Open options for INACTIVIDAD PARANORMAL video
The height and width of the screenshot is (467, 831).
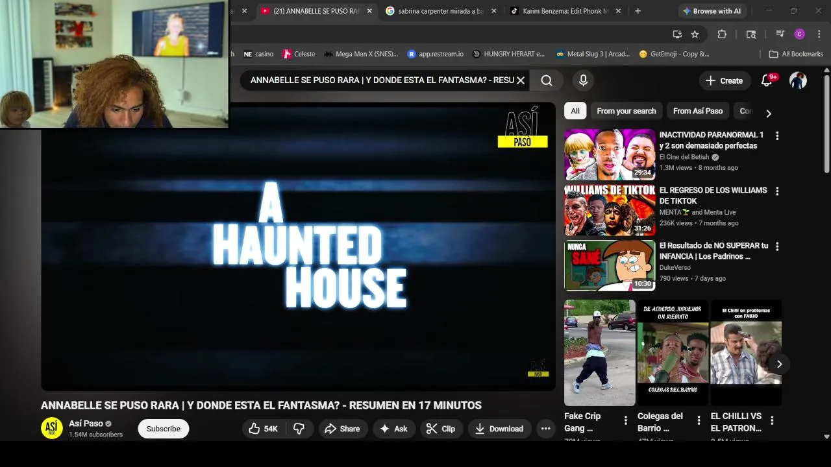click(x=777, y=136)
